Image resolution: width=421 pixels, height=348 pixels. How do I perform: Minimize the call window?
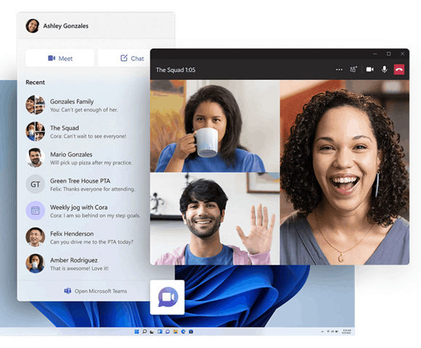[375, 54]
